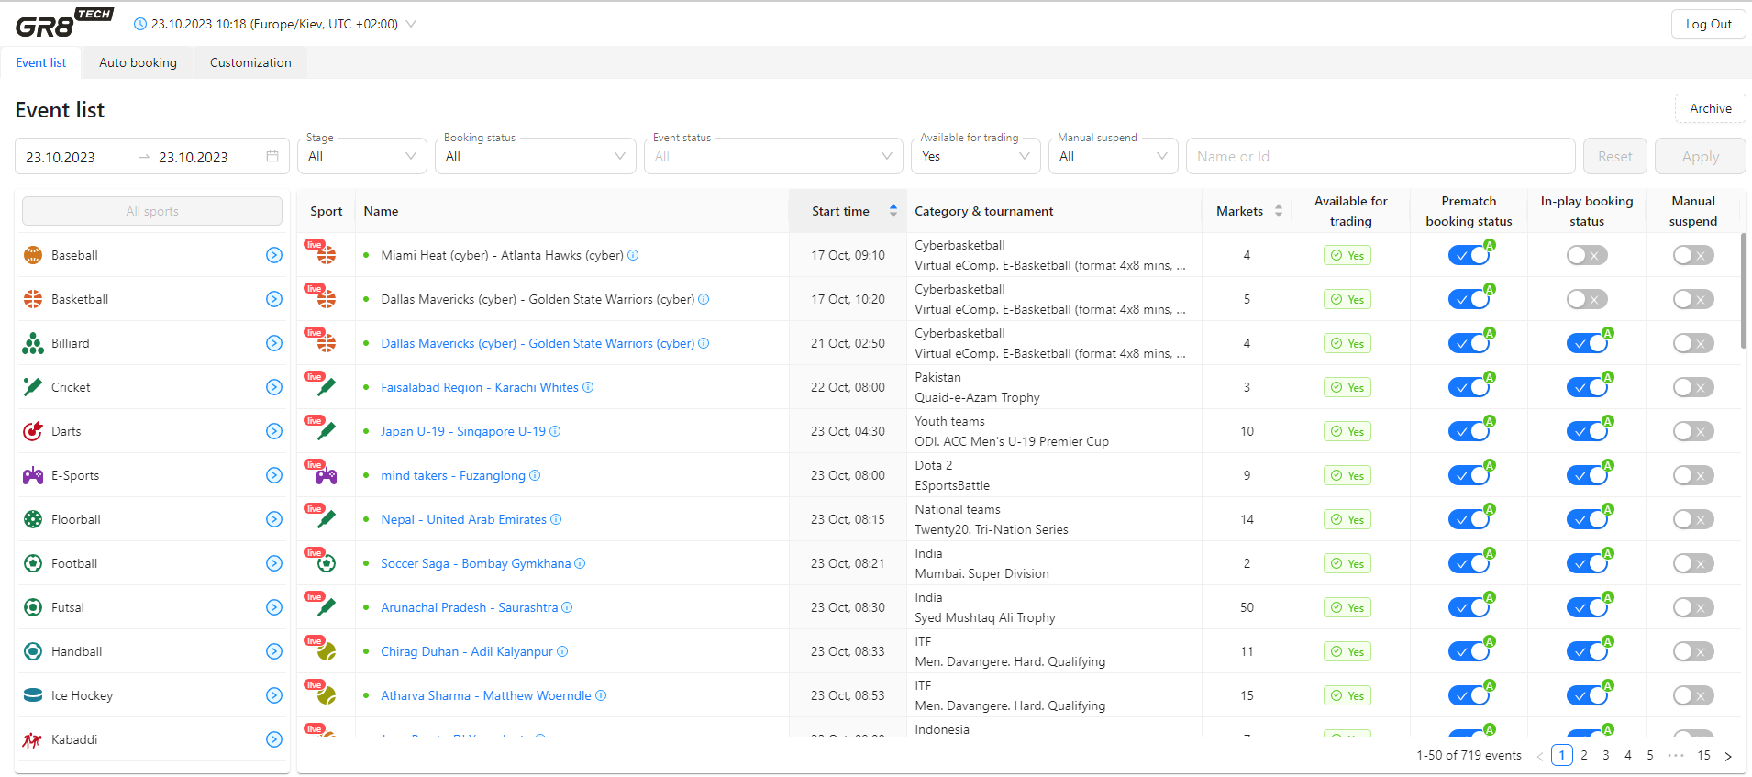Sort by Start time column arrows

[893, 211]
